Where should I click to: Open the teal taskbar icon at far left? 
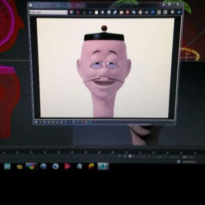(x=7, y=167)
